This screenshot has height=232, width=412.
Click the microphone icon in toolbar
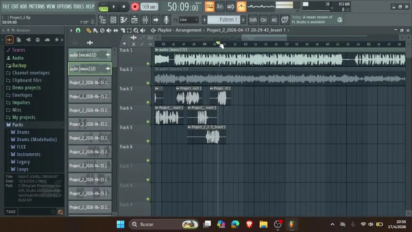166,20
